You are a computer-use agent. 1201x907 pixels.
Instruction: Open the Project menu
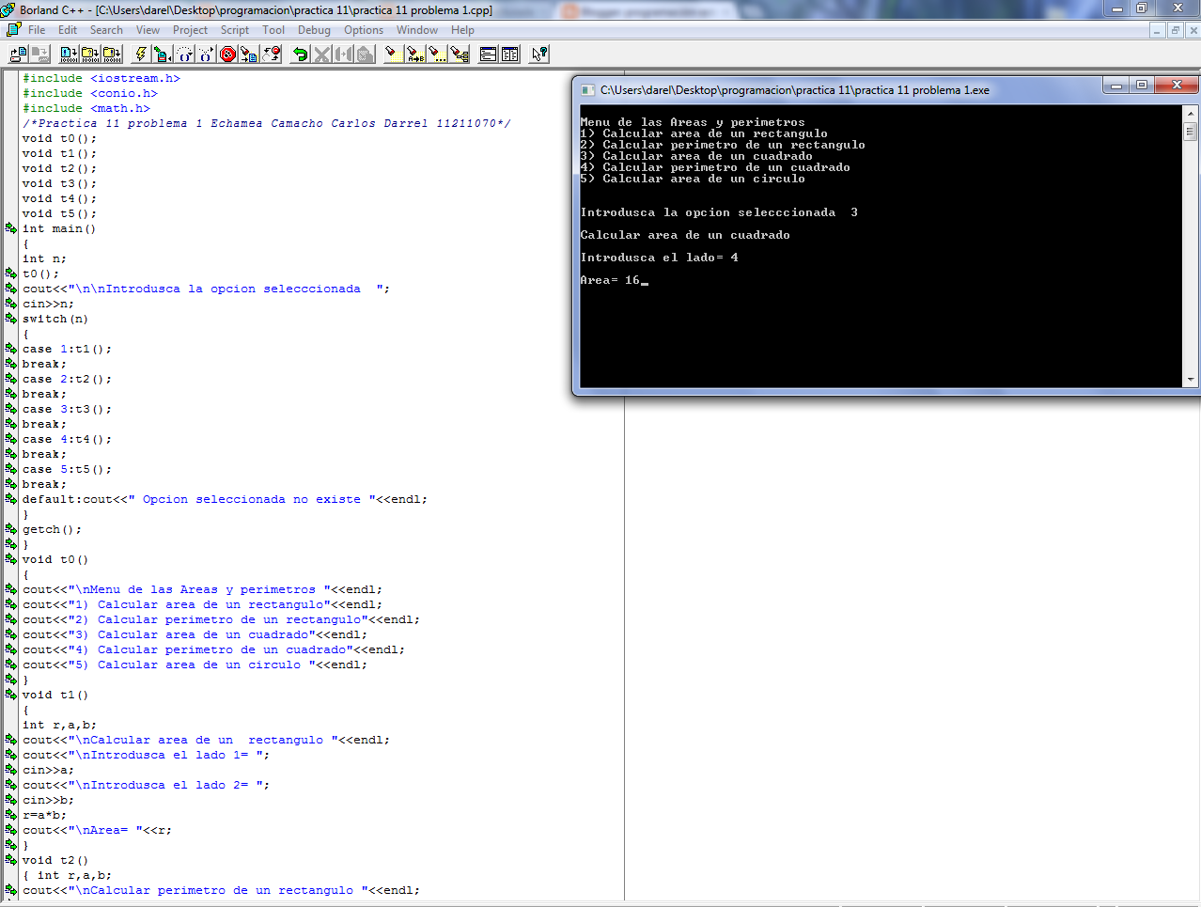pyautogui.click(x=190, y=29)
